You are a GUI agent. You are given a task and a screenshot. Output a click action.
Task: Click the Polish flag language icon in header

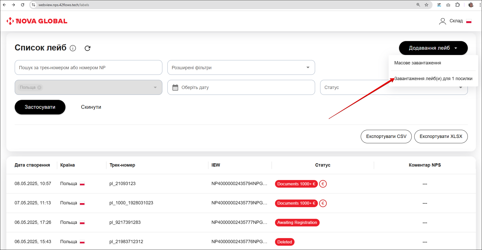(x=469, y=21)
